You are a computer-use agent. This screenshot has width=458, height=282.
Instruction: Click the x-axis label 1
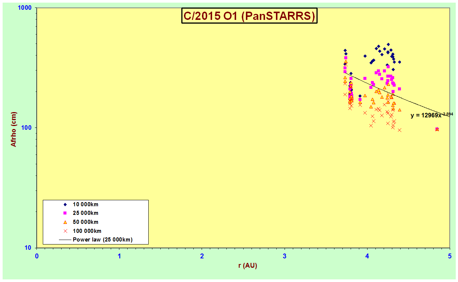click(x=119, y=256)
